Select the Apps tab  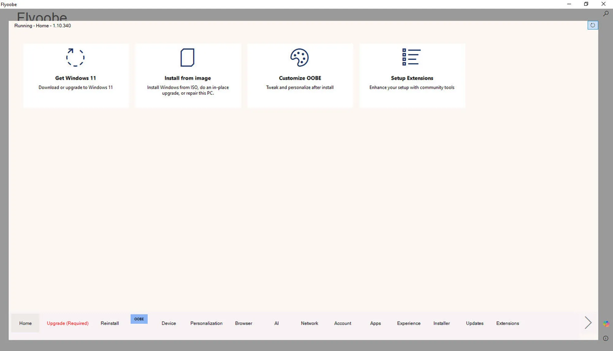click(x=375, y=323)
